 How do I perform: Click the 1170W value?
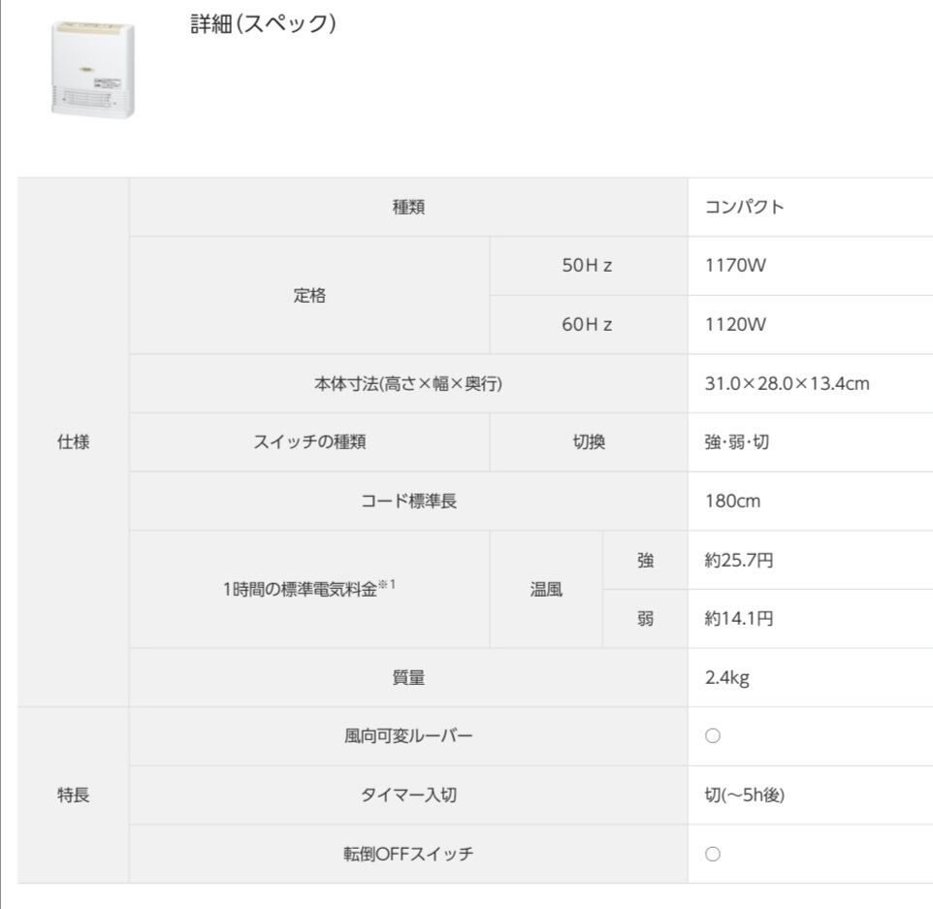735,266
